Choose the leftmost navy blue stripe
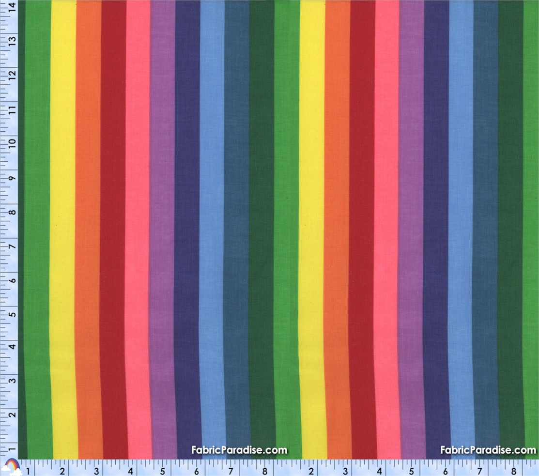Screen dimensions: 539x476 click(x=187, y=228)
